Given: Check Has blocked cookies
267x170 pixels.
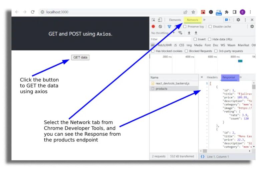Looking at the screenshot, I should [153, 51].
